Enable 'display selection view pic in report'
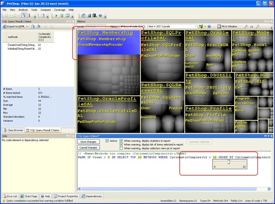Image resolution: width=275 pixels, height=204 pixels. click(x=121, y=148)
